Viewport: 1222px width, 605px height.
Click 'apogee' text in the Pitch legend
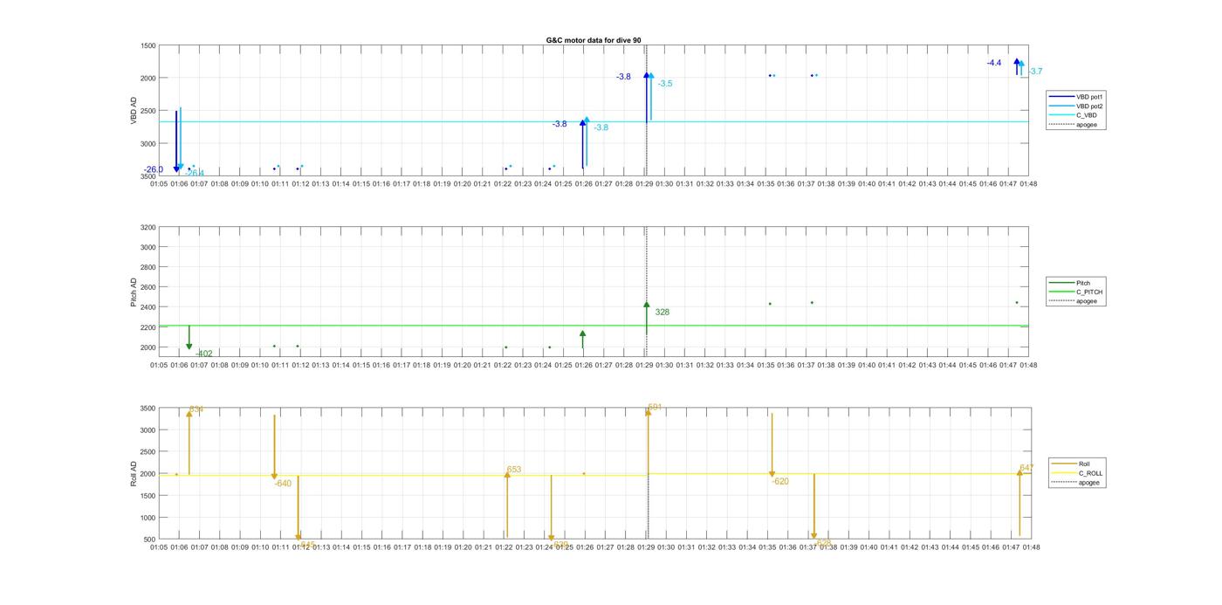point(1087,301)
